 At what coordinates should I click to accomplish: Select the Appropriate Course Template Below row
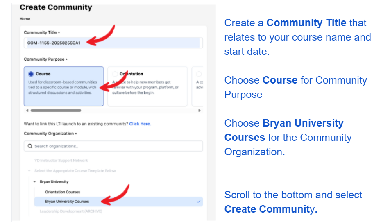pos(75,171)
